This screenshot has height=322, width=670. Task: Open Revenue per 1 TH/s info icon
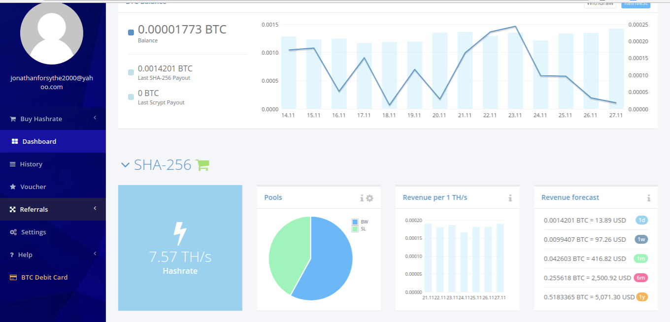click(x=510, y=198)
